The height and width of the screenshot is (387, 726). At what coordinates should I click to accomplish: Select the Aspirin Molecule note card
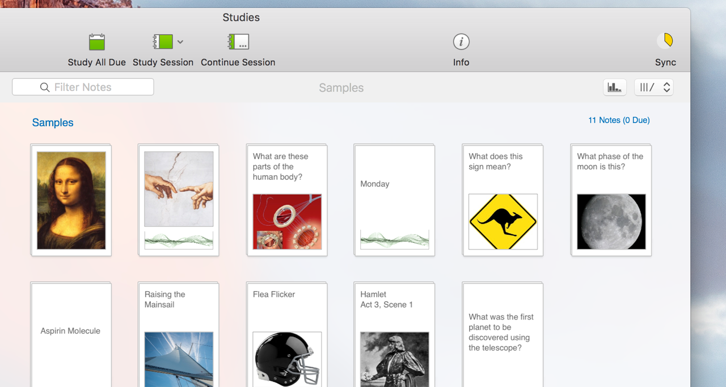tap(71, 335)
